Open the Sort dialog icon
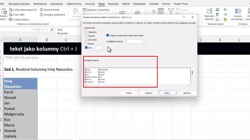The width and height of the screenshot is (250, 140). 161,11
